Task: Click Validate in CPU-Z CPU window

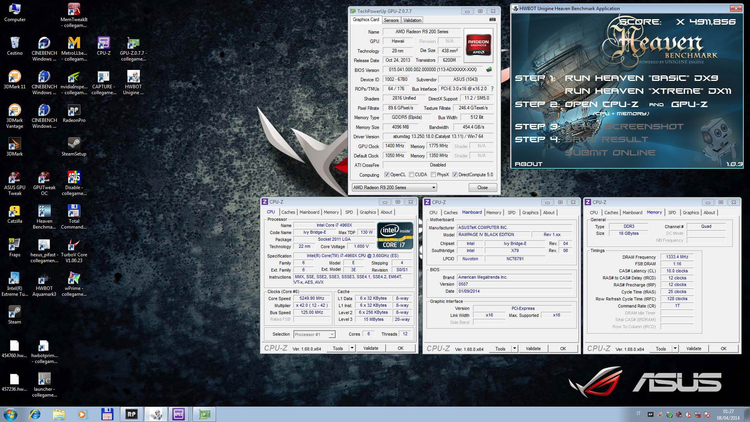Action: tap(371, 348)
